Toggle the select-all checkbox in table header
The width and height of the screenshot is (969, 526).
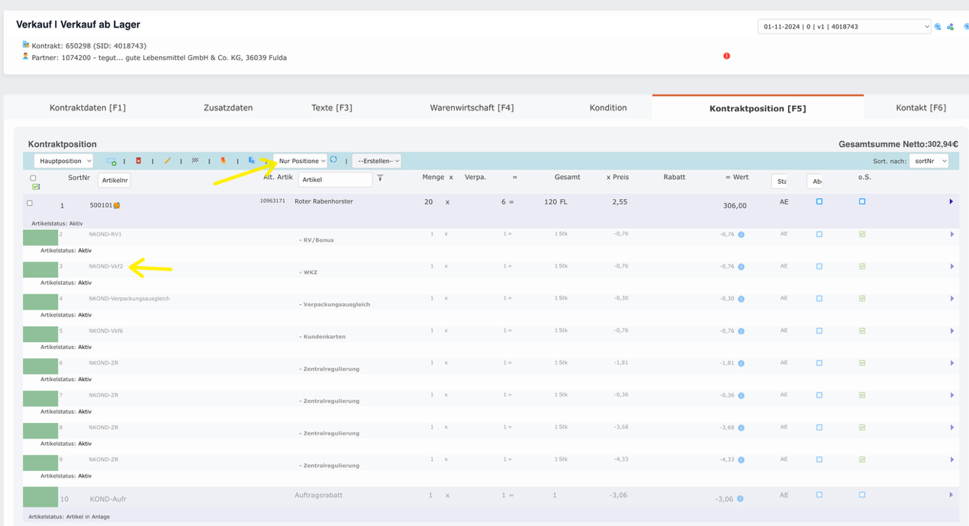pos(33,178)
